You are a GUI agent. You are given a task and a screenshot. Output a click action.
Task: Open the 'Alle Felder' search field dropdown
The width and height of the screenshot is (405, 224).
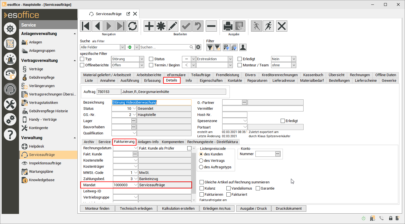click(x=122, y=47)
